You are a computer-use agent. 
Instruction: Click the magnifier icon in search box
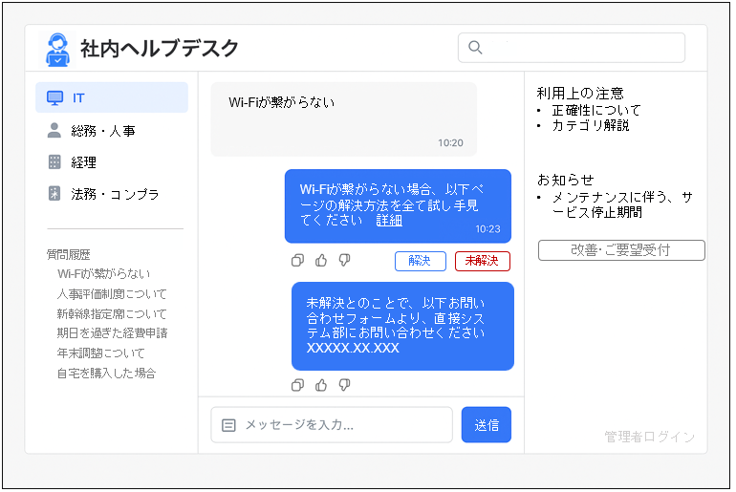(475, 48)
